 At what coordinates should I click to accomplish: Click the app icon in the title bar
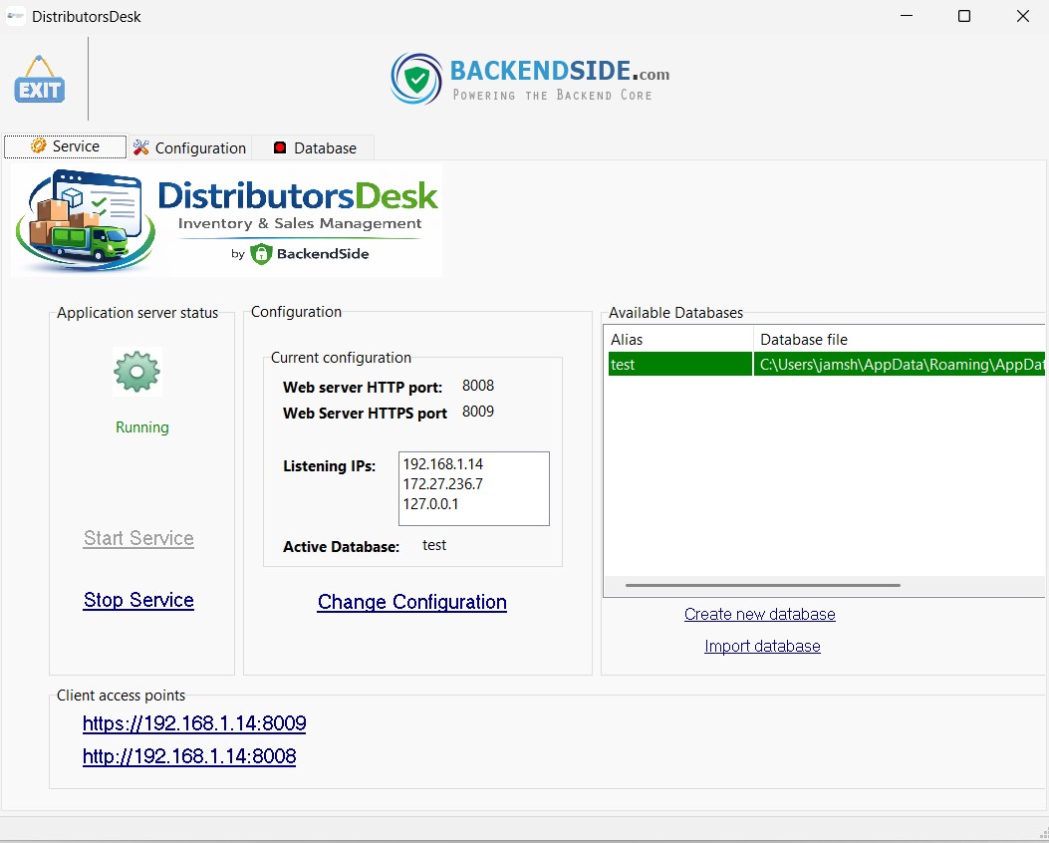tap(15, 16)
